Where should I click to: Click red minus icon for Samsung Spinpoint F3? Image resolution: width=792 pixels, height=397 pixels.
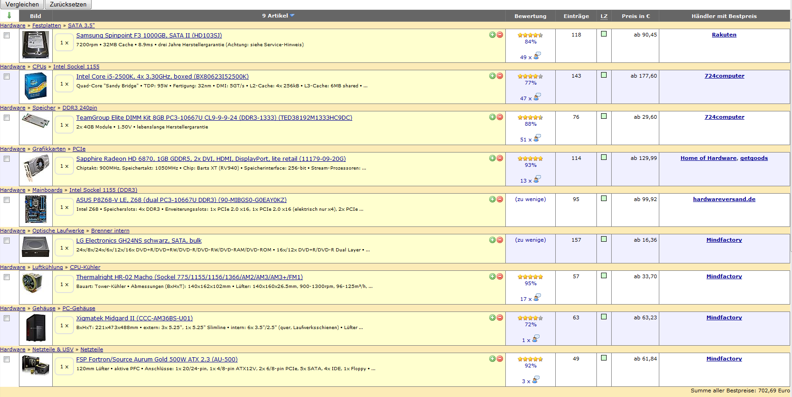click(x=500, y=35)
